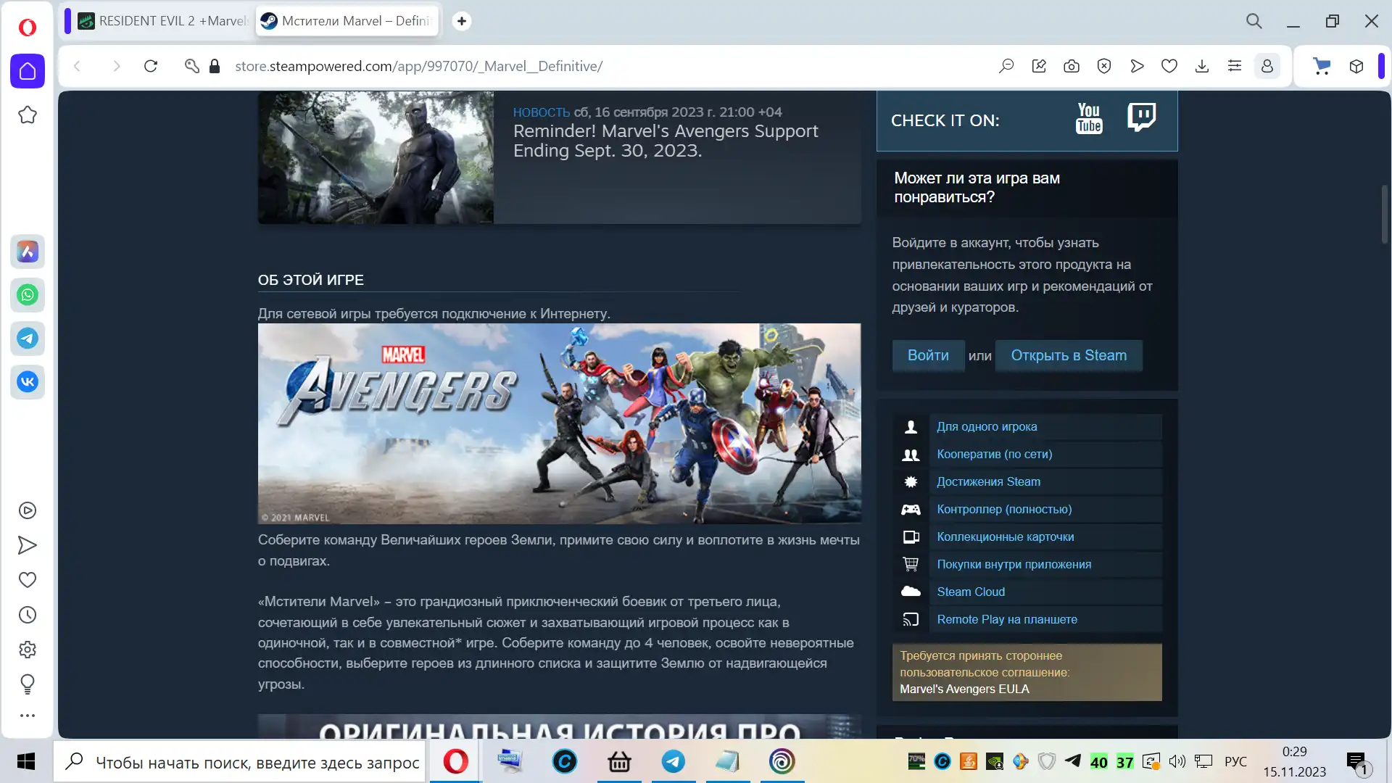The width and height of the screenshot is (1392, 783).
Task: Open the taskbar clock and date
Action: (x=1295, y=762)
